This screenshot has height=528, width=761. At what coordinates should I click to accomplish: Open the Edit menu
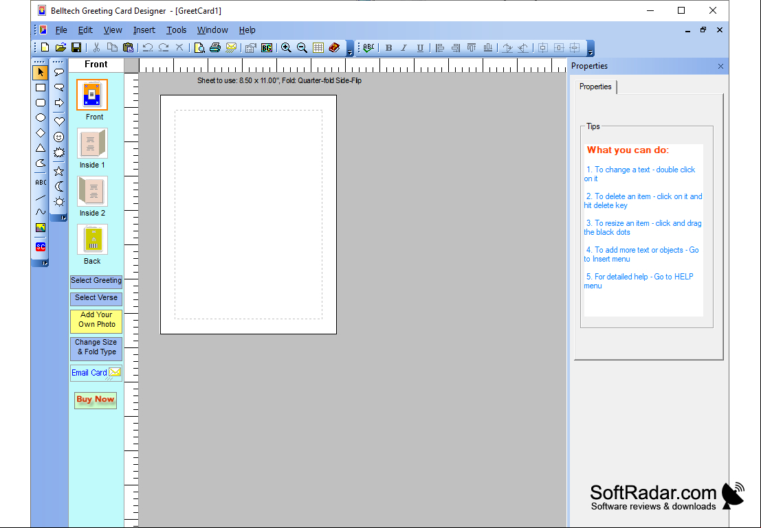click(85, 30)
